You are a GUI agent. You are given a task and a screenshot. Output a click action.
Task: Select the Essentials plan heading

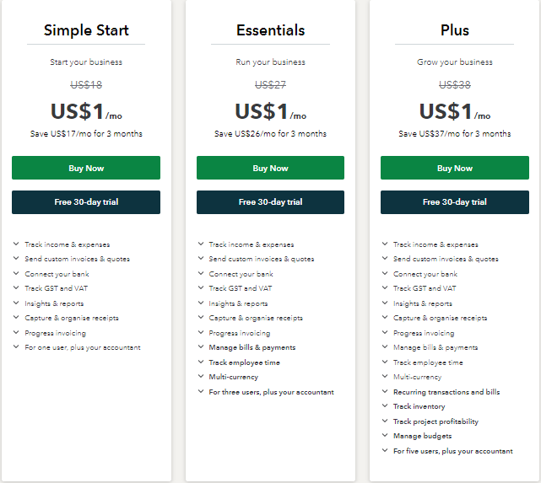tap(270, 31)
